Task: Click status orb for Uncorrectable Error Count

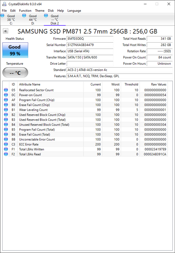Action: pos(6,139)
